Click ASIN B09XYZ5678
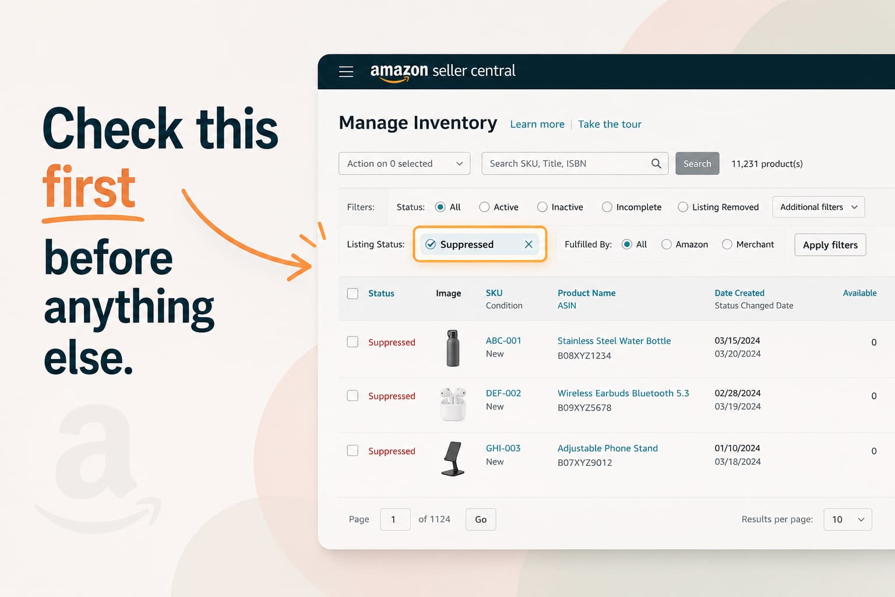 click(x=584, y=408)
